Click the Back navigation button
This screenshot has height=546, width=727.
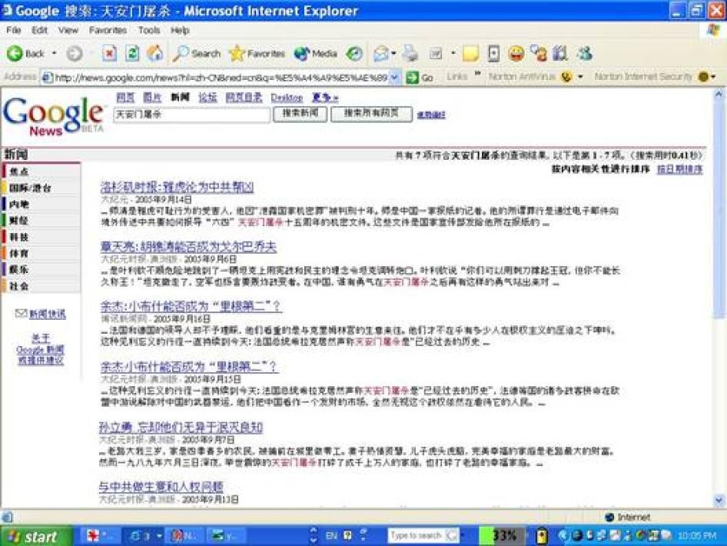[26, 54]
